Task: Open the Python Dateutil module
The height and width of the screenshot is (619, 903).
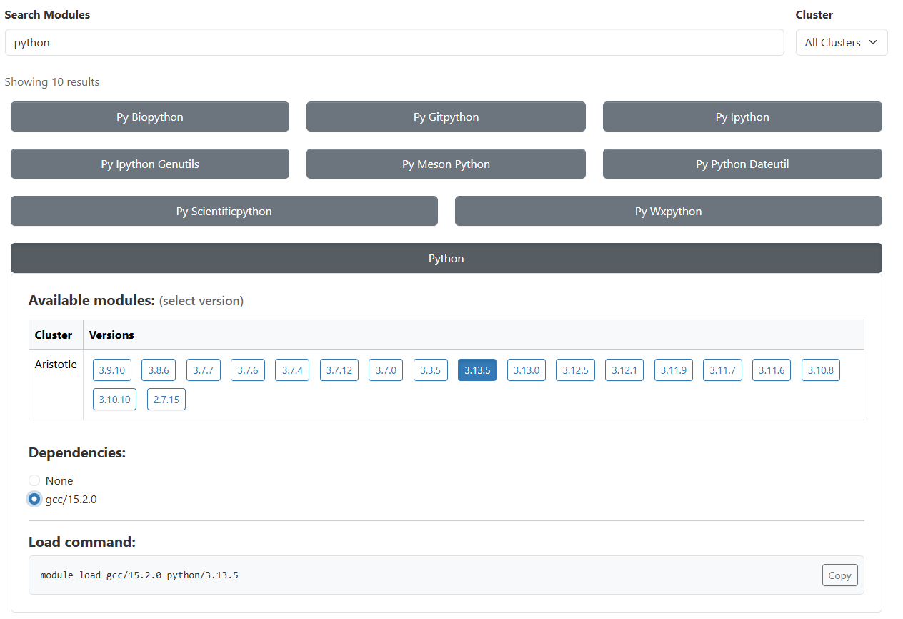Action: coord(742,164)
